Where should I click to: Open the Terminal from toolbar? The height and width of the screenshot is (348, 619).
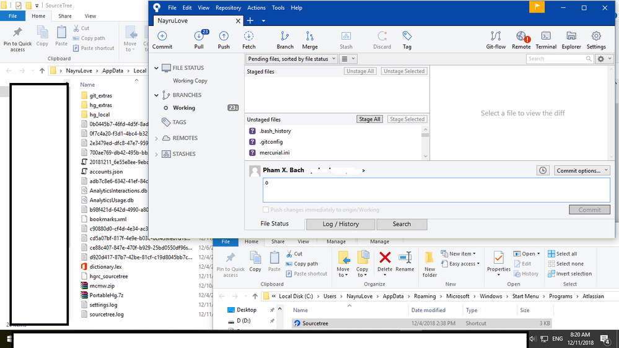(546, 40)
